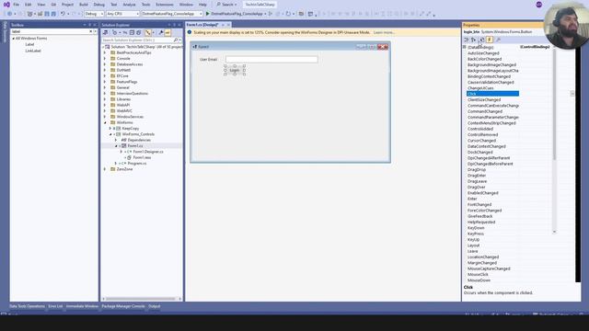Expand the ZeroZone folder
This screenshot has width=589, height=331.
(x=105, y=169)
